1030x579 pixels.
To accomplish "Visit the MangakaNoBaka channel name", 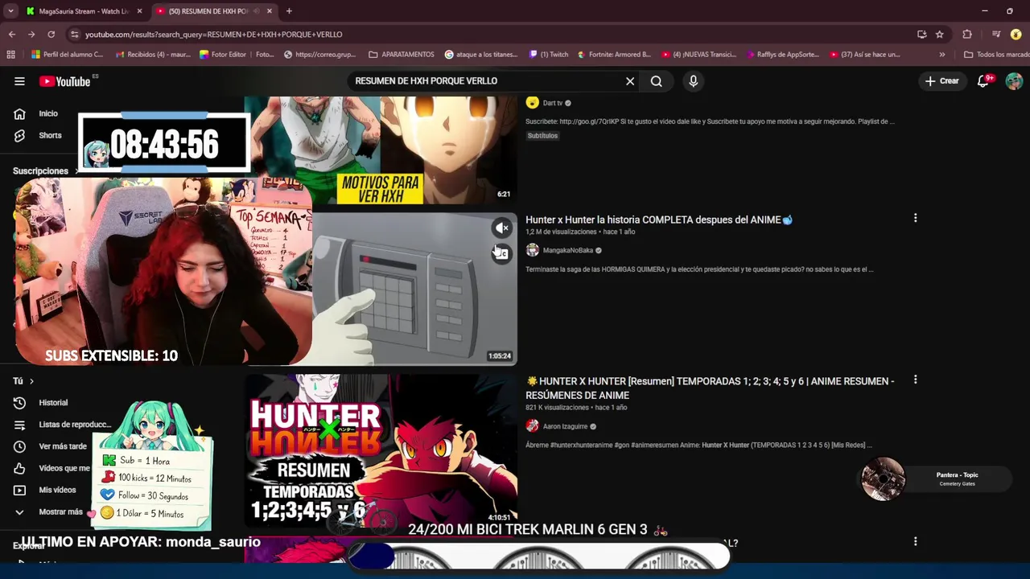I will pos(567,250).
